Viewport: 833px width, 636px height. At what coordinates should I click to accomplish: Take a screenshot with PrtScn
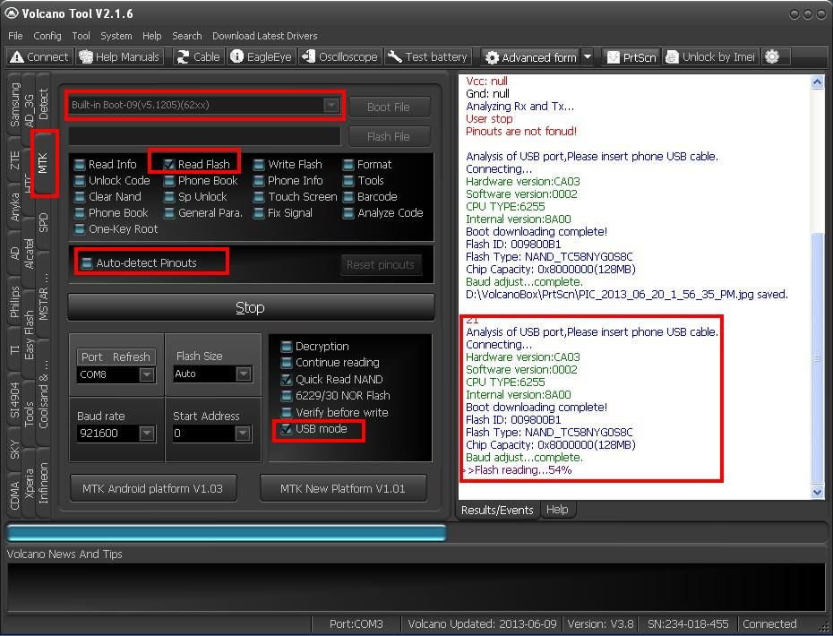coord(631,56)
